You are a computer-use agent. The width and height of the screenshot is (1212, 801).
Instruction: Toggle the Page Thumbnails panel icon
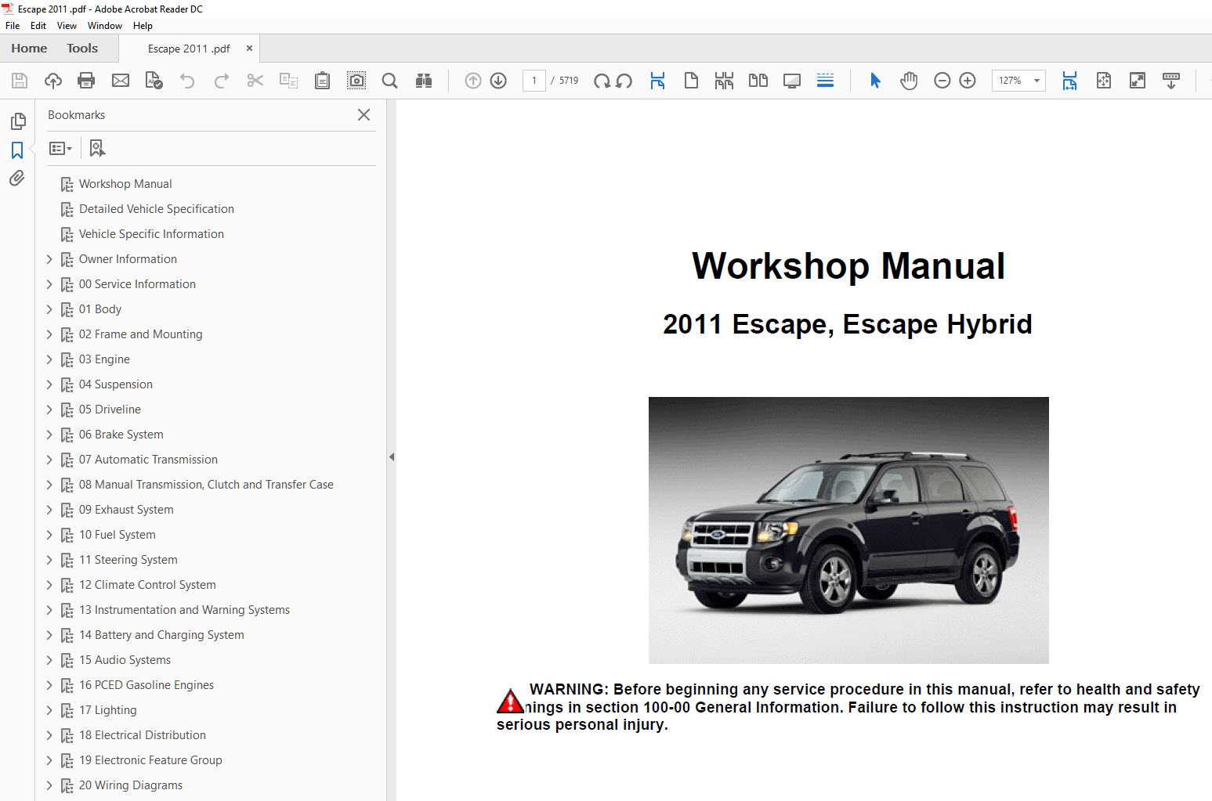pos(17,121)
